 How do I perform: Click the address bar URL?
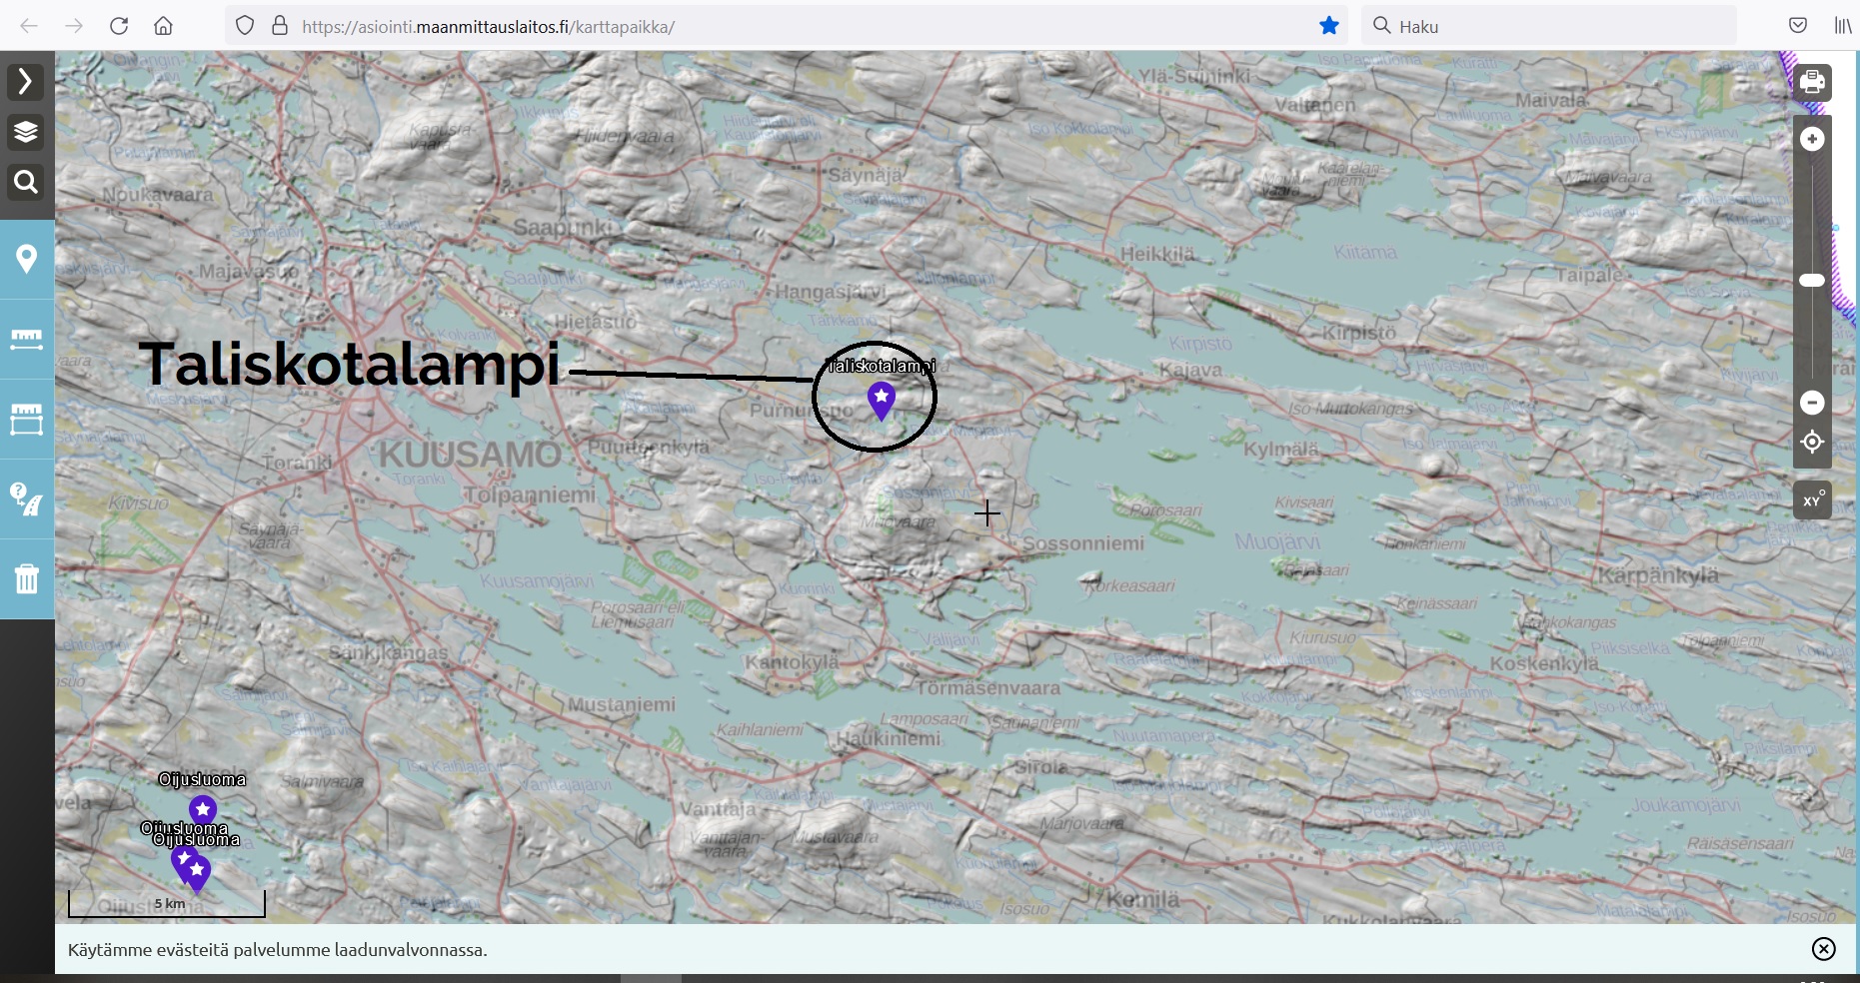click(488, 27)
